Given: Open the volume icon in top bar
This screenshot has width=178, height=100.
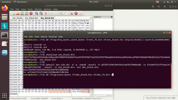Looking at the screenshot, I should coord(168,2).
